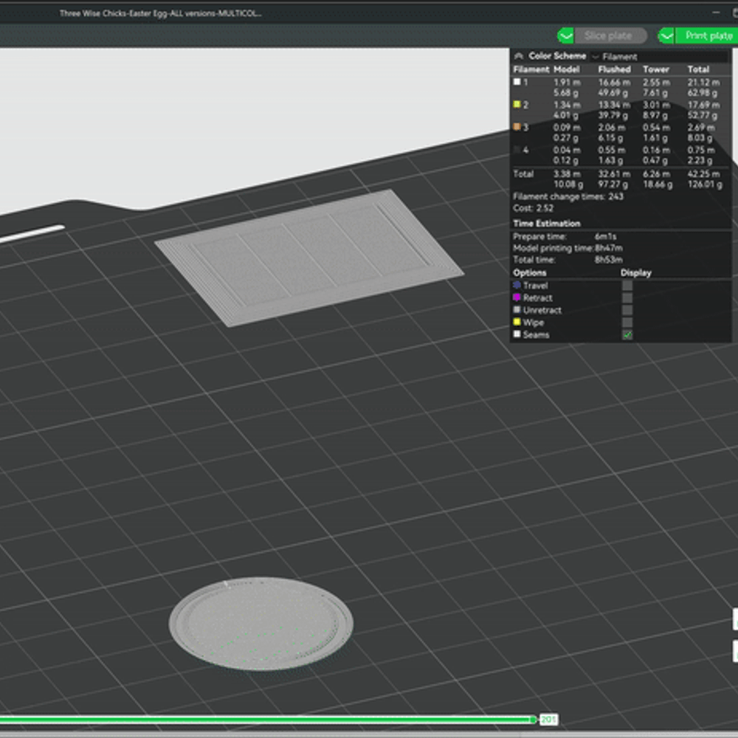Collapse the Color Scheme panel arrow icon

click(519, 56)
